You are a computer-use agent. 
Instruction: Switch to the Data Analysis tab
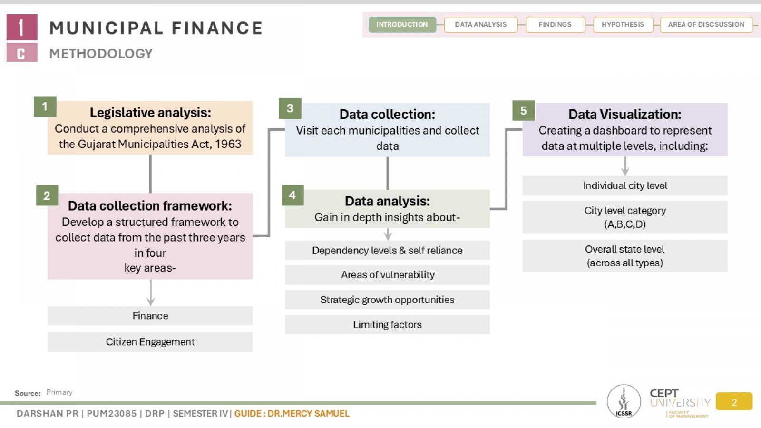480,24
